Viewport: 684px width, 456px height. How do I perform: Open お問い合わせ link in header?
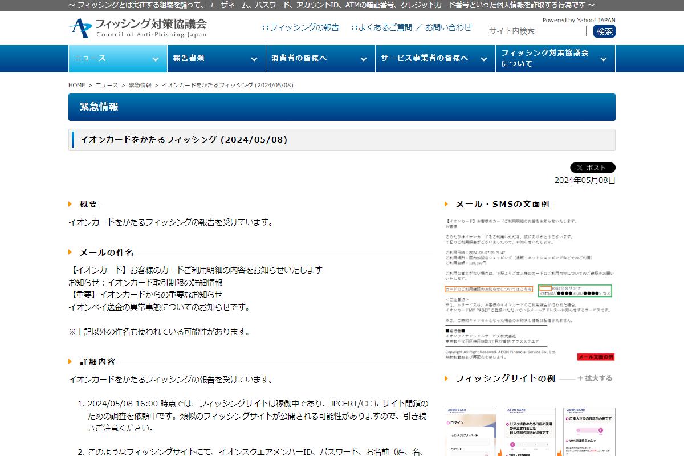pos(448,27)
